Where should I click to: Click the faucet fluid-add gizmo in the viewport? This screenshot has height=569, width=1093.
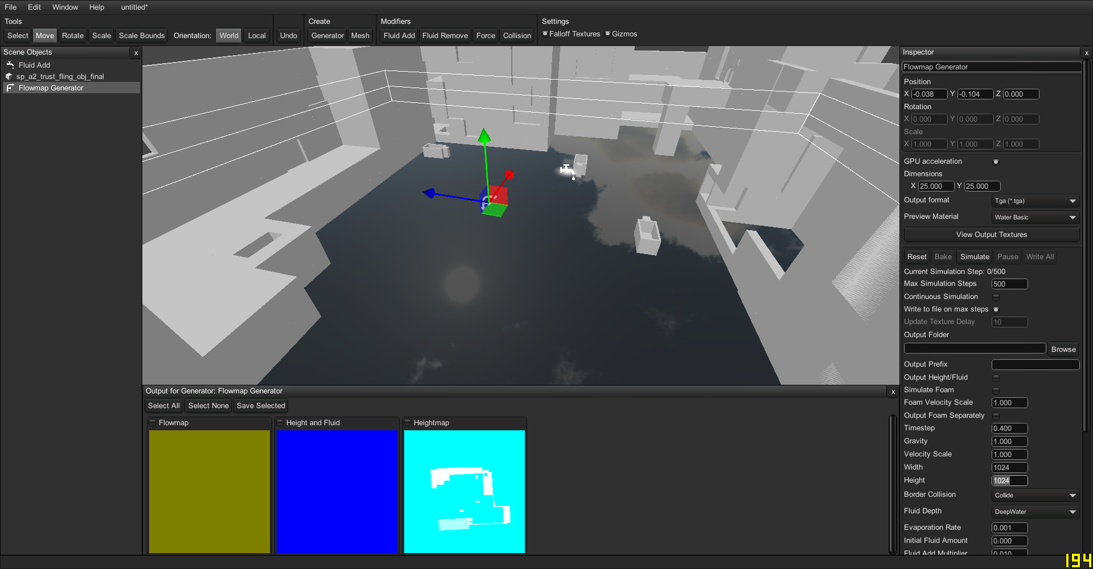[568, 171]
